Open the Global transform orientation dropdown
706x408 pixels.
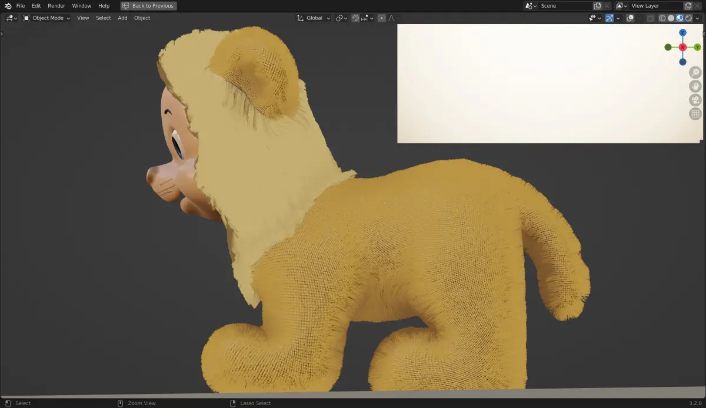[314, 18]
